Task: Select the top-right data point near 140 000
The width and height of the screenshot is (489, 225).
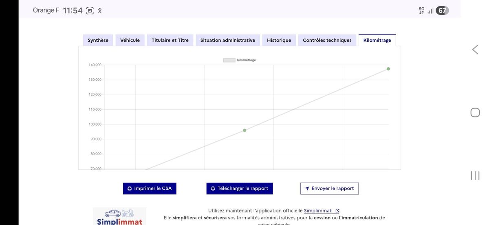Action: pyautogui.click(x=388, y=69)
